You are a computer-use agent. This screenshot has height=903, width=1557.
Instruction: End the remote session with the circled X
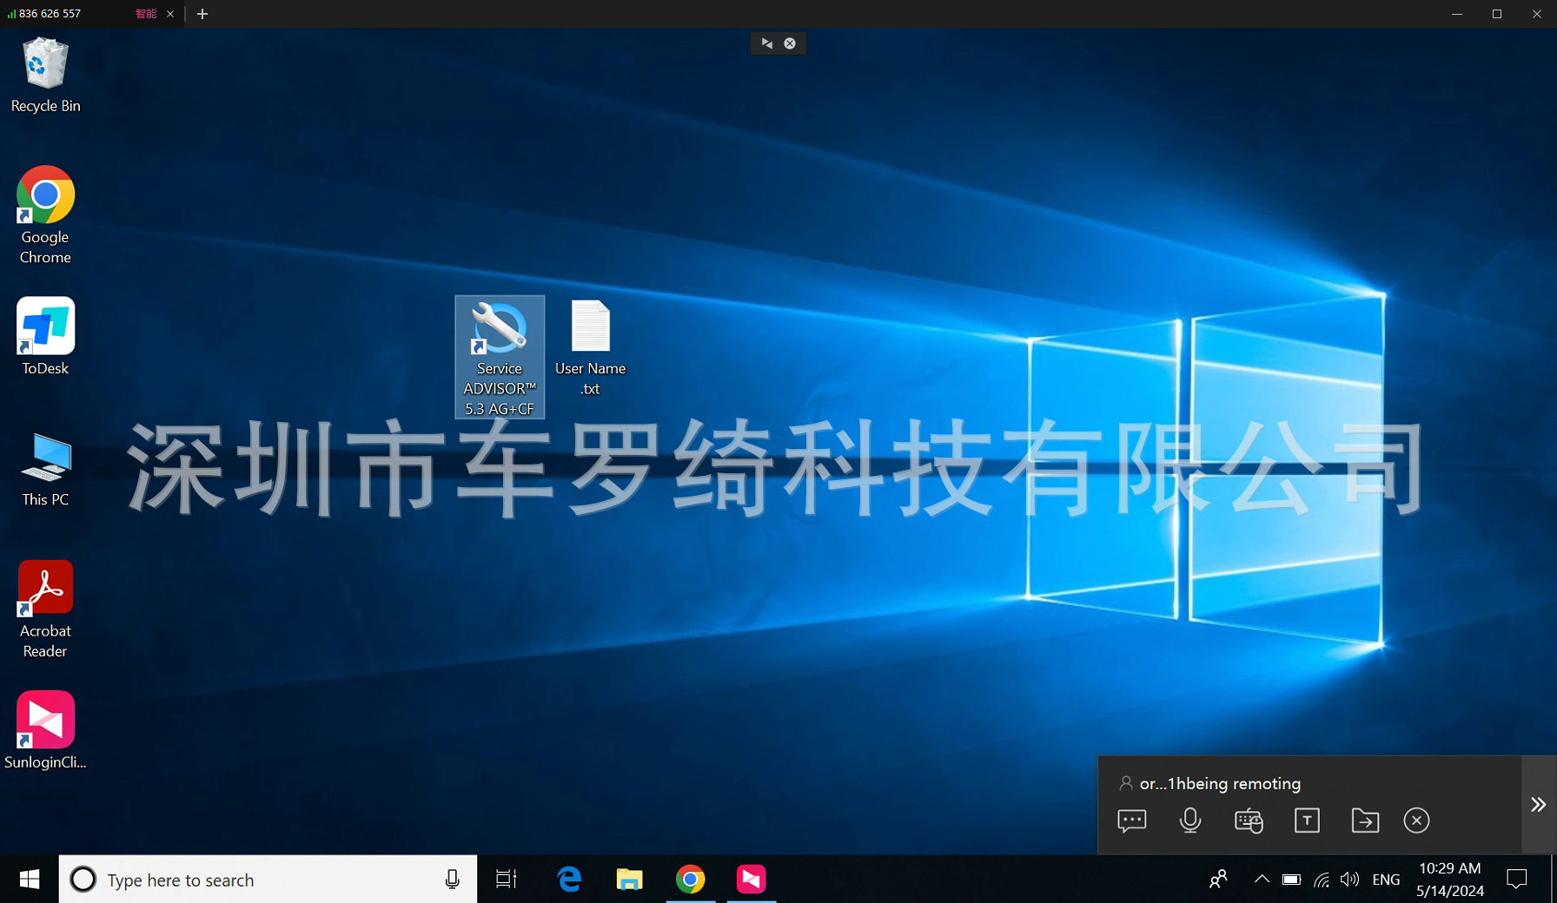(x=1416, y=820)
